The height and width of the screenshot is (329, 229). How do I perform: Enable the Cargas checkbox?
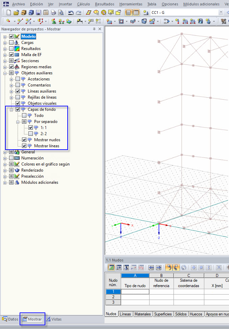[x=12, y=43]
